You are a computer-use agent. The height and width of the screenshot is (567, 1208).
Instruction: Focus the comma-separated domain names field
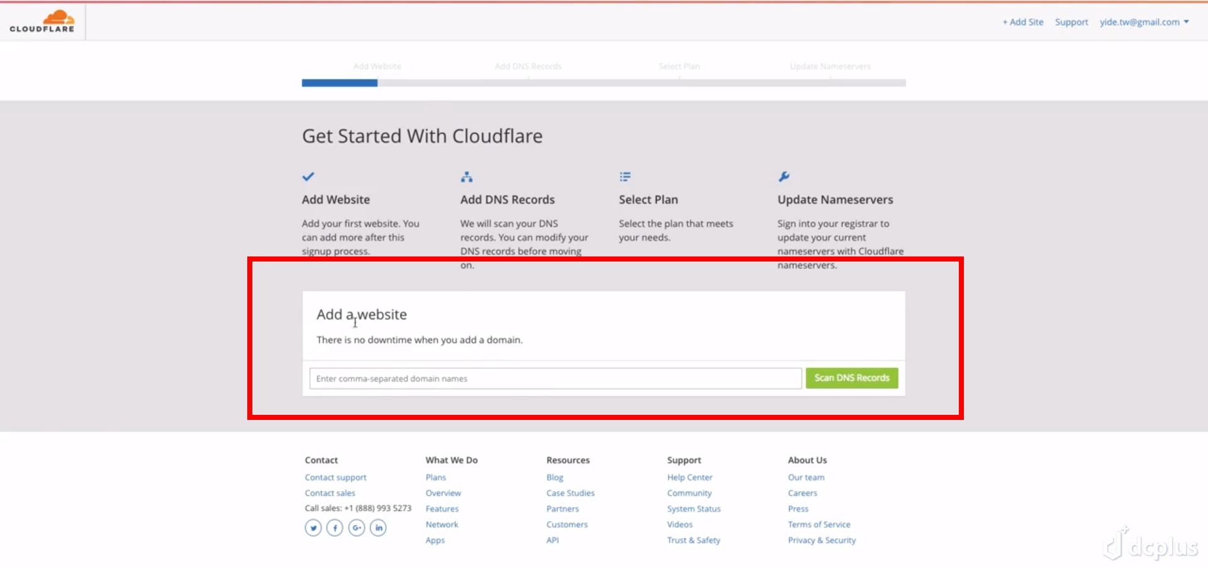[555, 378]
